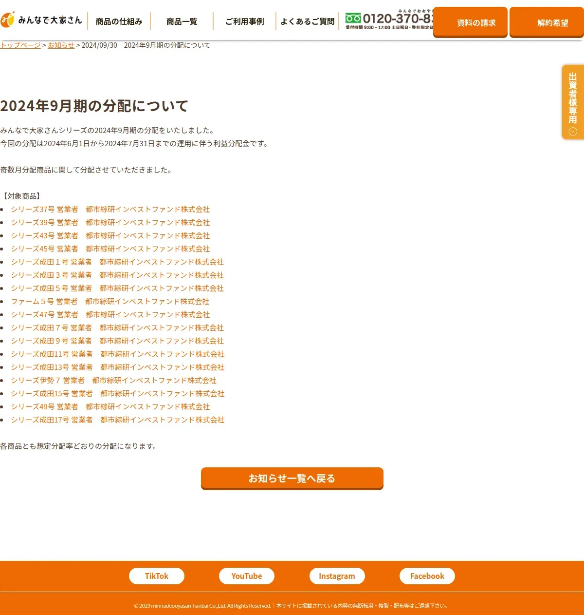Screen dimensions: 584x615
Task: Open the シリーズ成田７号 link
Action: (117, 328)
